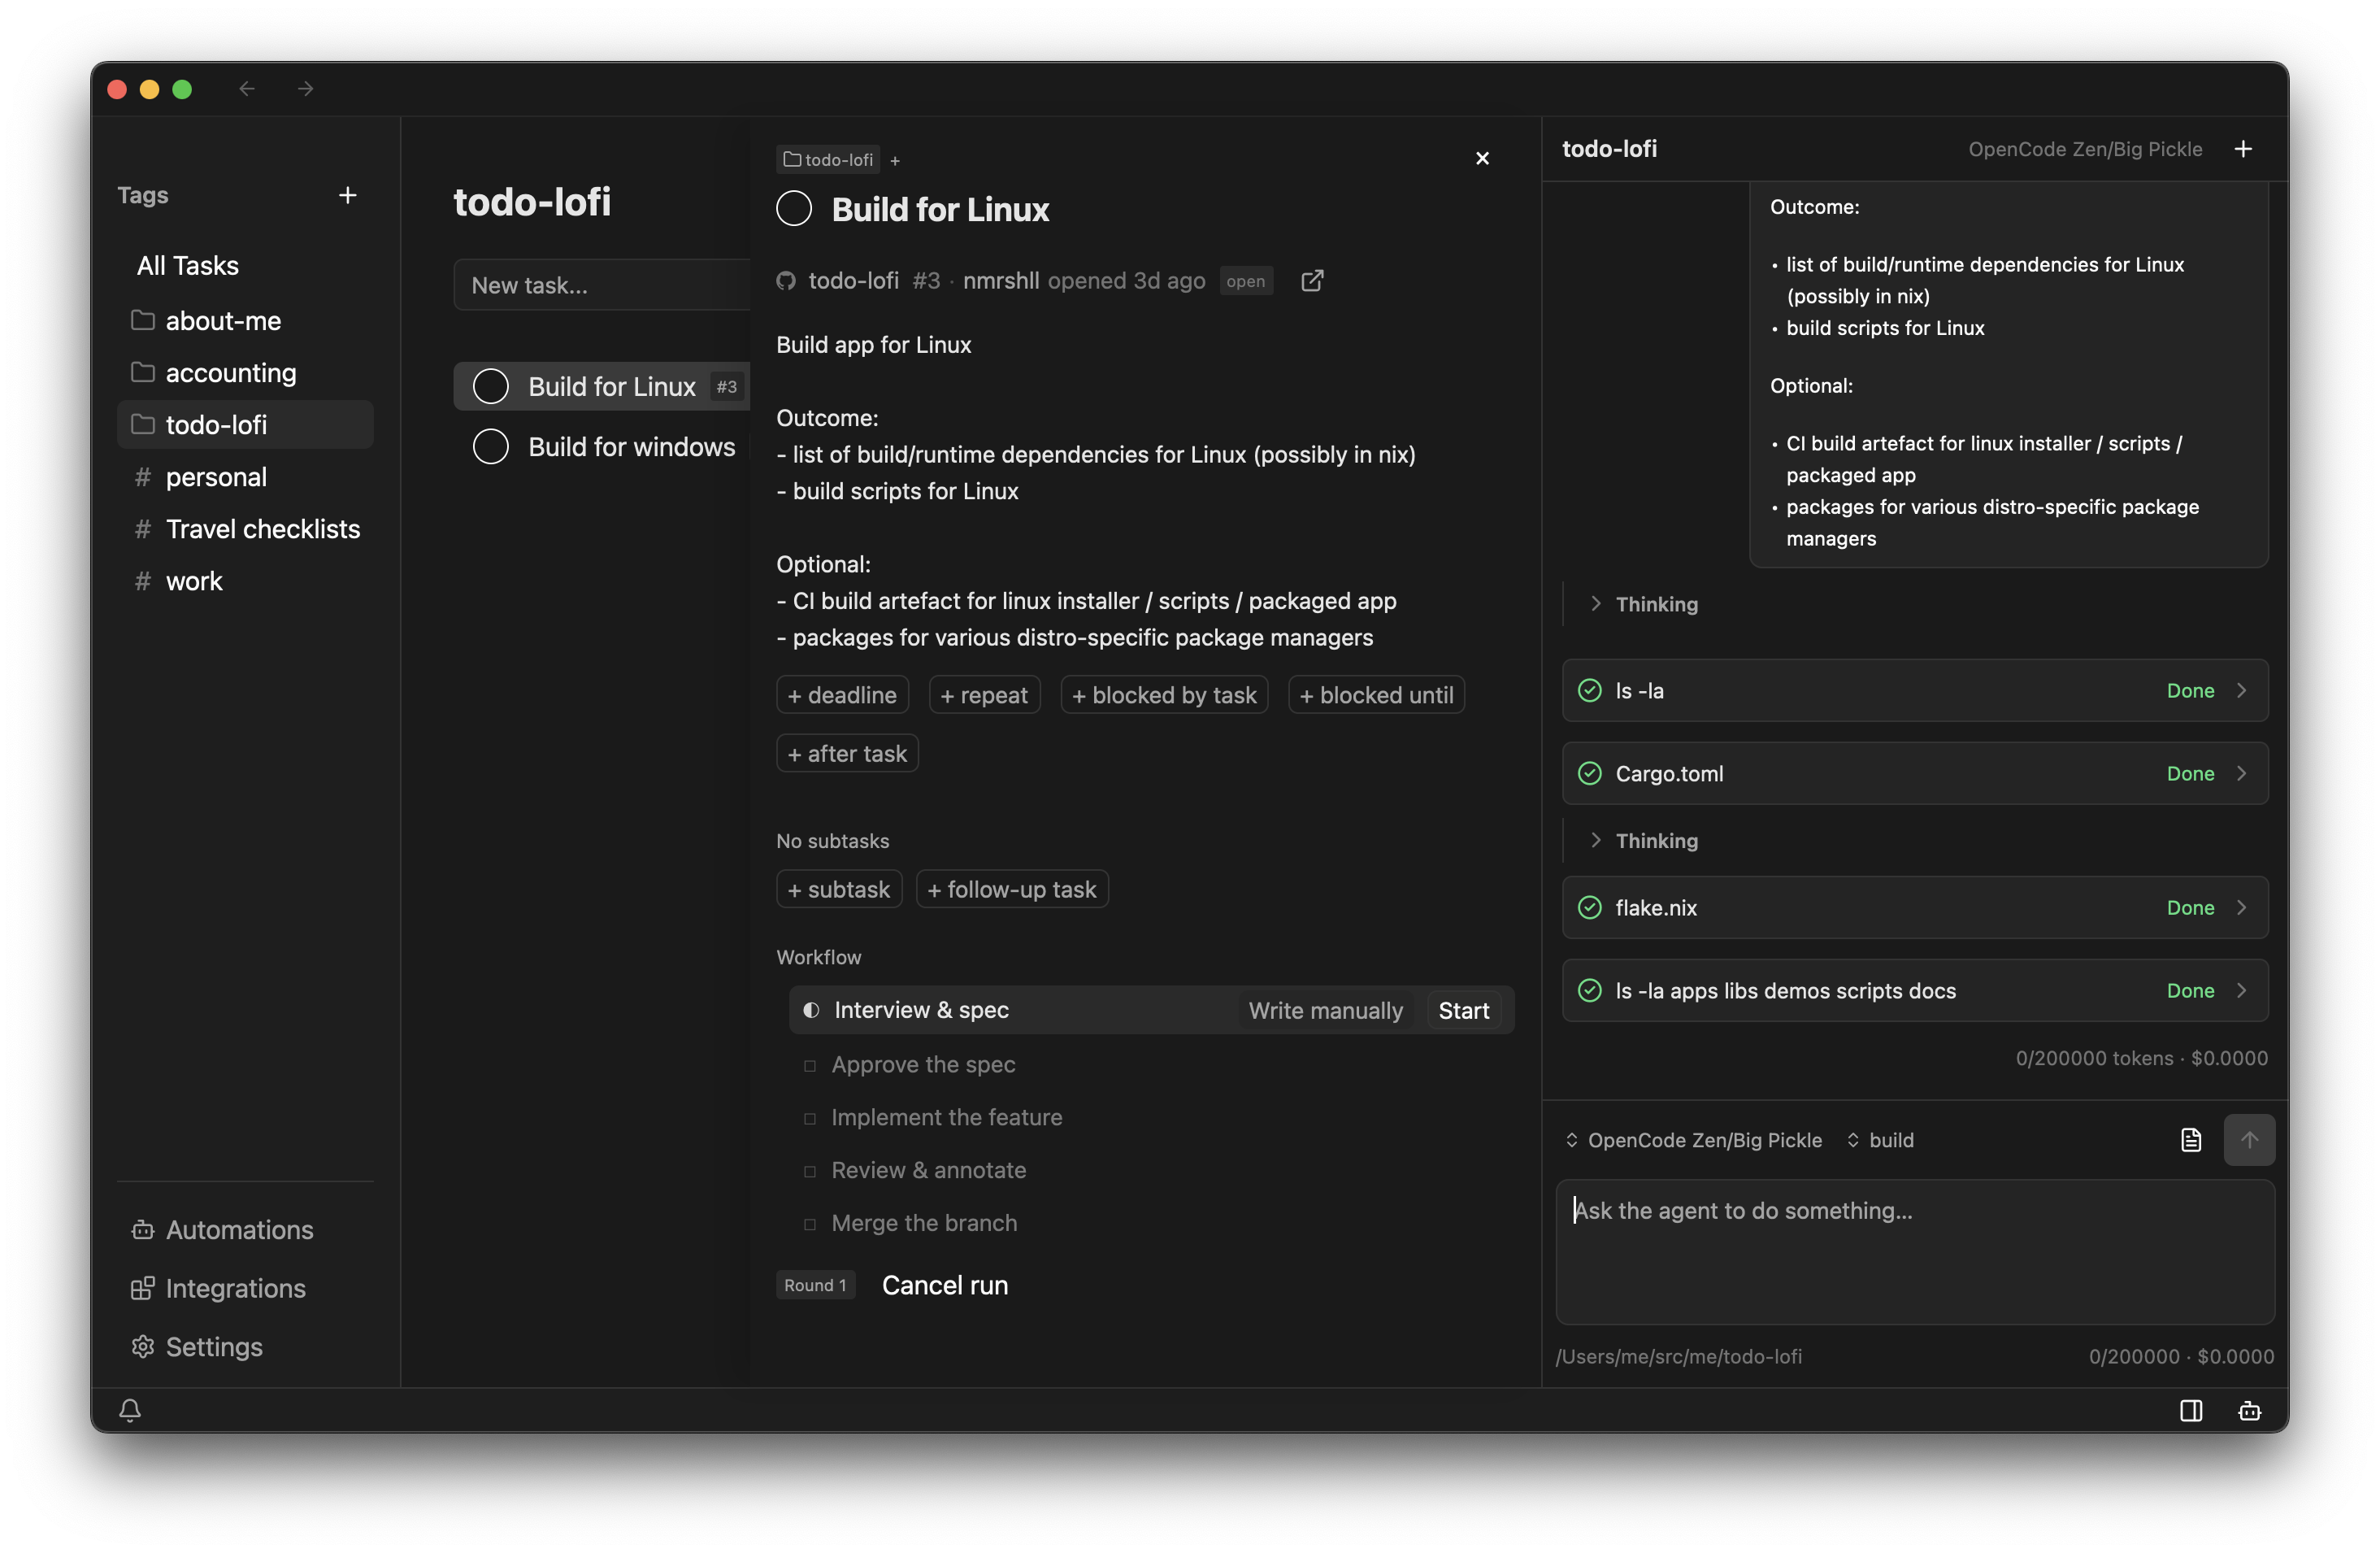Open Settings from the sidebar
The image size is (2380, 1553).
coord(197,1346)
